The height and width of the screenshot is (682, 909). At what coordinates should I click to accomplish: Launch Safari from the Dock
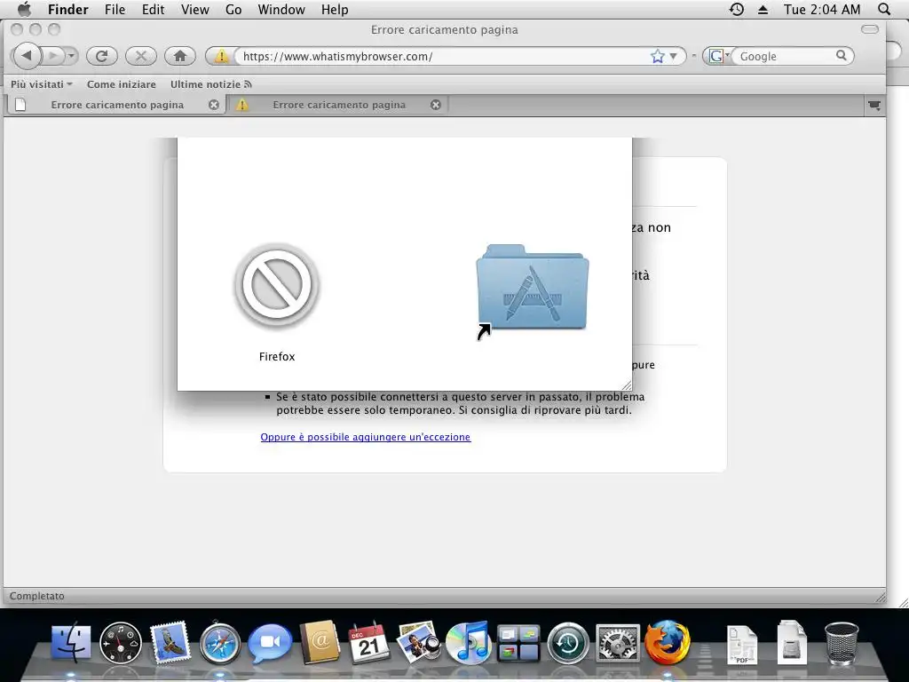coord(220,643)
